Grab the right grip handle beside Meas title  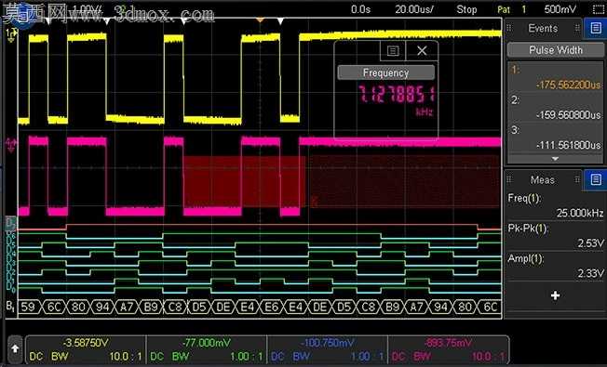click(577, 179)
